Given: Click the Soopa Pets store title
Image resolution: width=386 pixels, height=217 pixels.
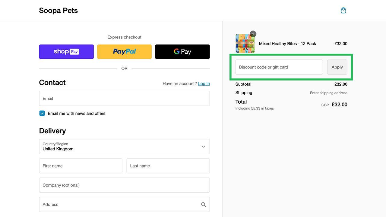Looking at the screenshot, I should click(59, 11).
